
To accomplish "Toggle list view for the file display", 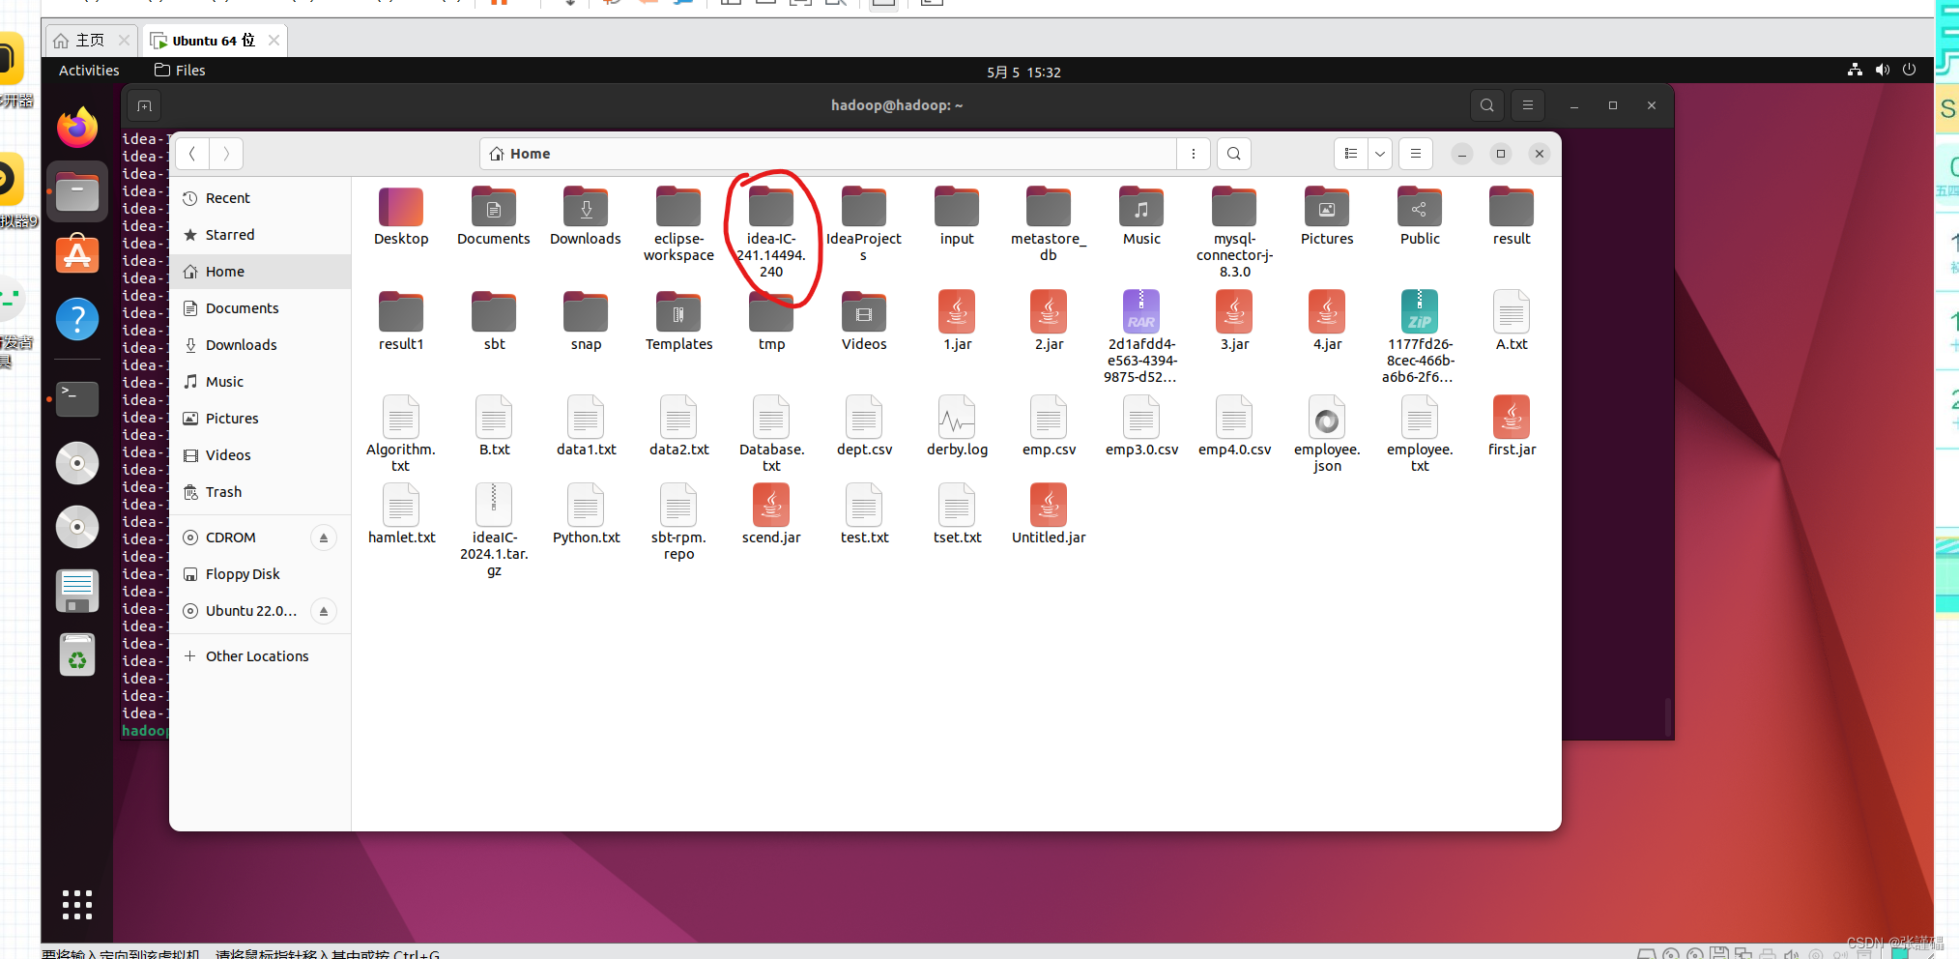I will (1350, 153).
